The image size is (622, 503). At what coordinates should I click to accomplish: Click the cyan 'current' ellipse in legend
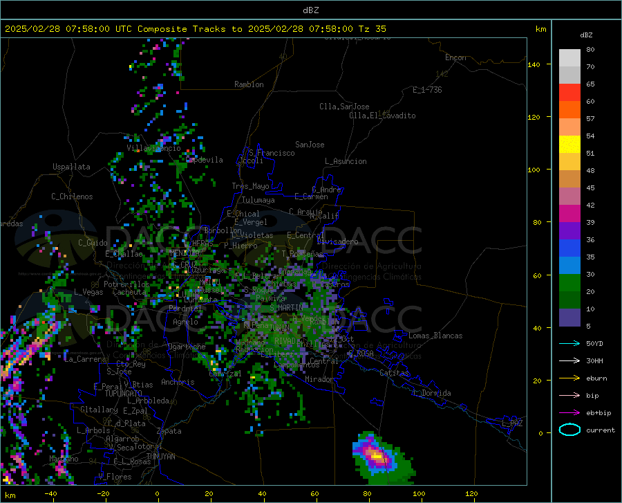point(569,430)
